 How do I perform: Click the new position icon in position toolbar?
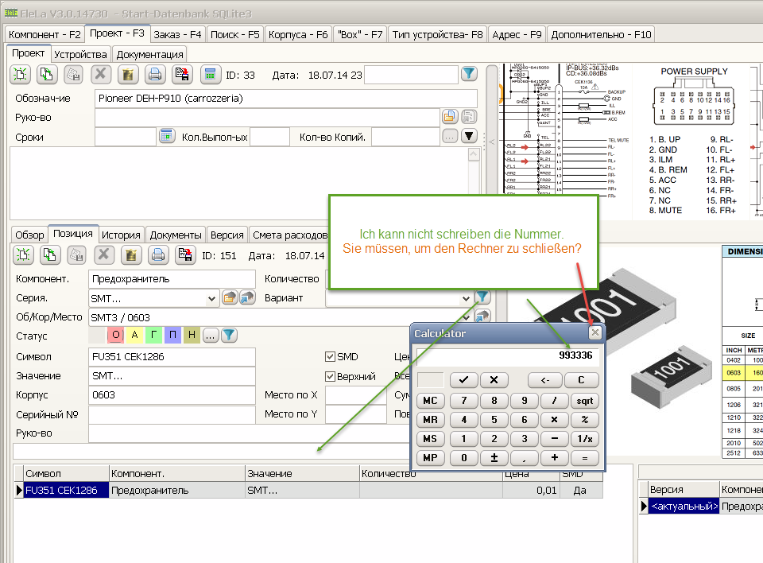[23, 254]
